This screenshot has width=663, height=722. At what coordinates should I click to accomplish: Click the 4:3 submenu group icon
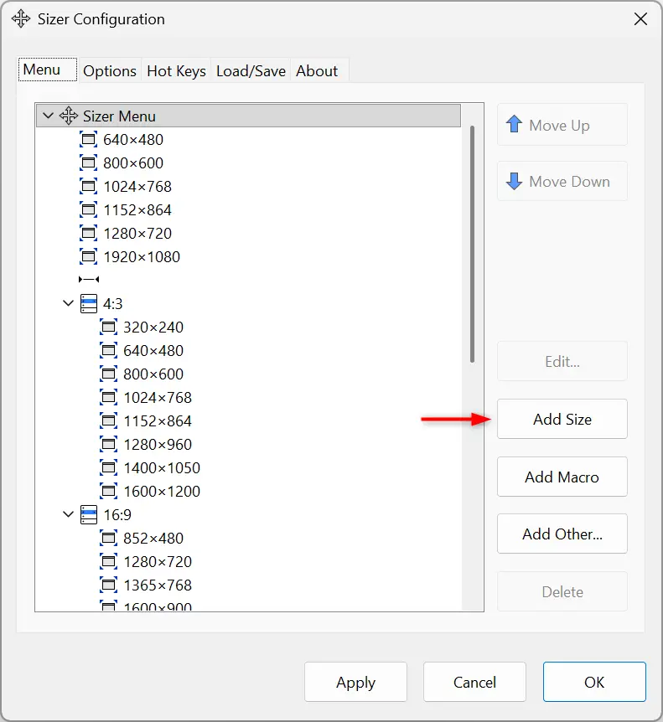pyautogui.click(x=89, y=303)
